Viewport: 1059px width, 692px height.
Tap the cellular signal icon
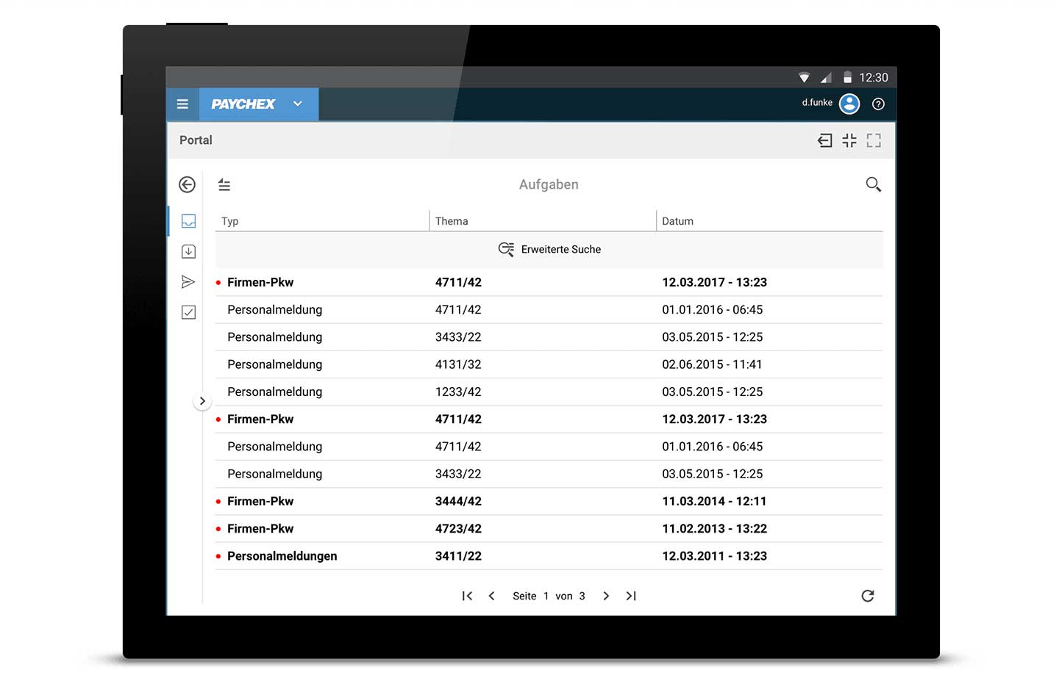tap(826, 77)
